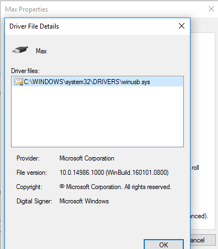Click empty space in the driver files list

click(x=97, y=117)
